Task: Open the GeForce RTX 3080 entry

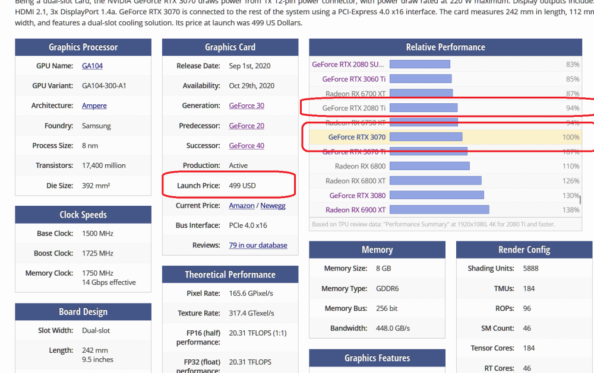Action: [x=357, y=196]
